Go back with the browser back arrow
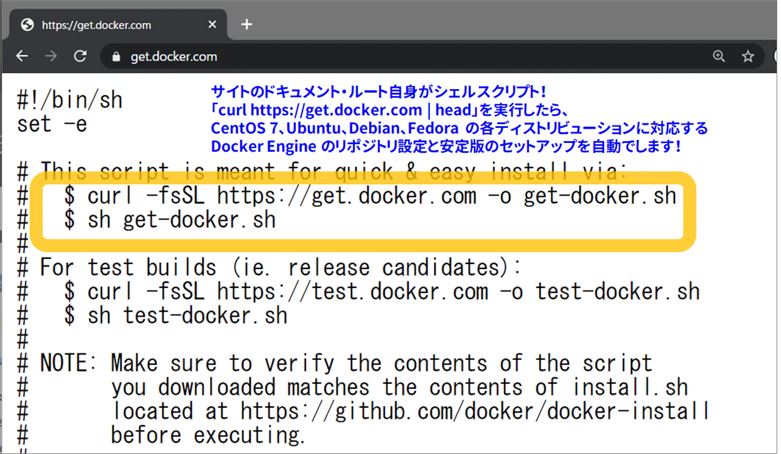The width and height of the screenshot is (781, 454). pos(23,56)
